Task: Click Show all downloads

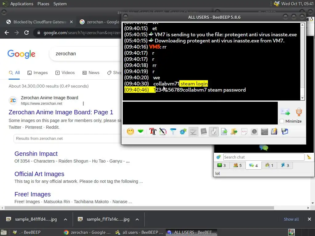Action: click(x=291, y=219)
